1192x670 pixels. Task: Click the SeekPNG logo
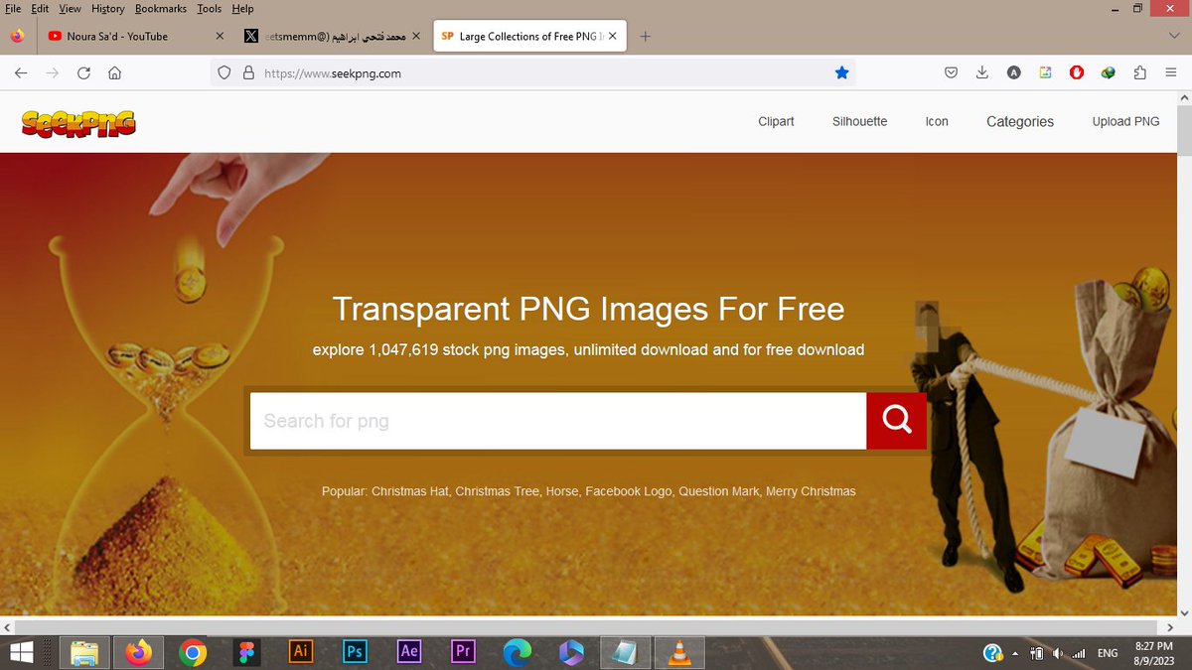(x=78, y=122)
